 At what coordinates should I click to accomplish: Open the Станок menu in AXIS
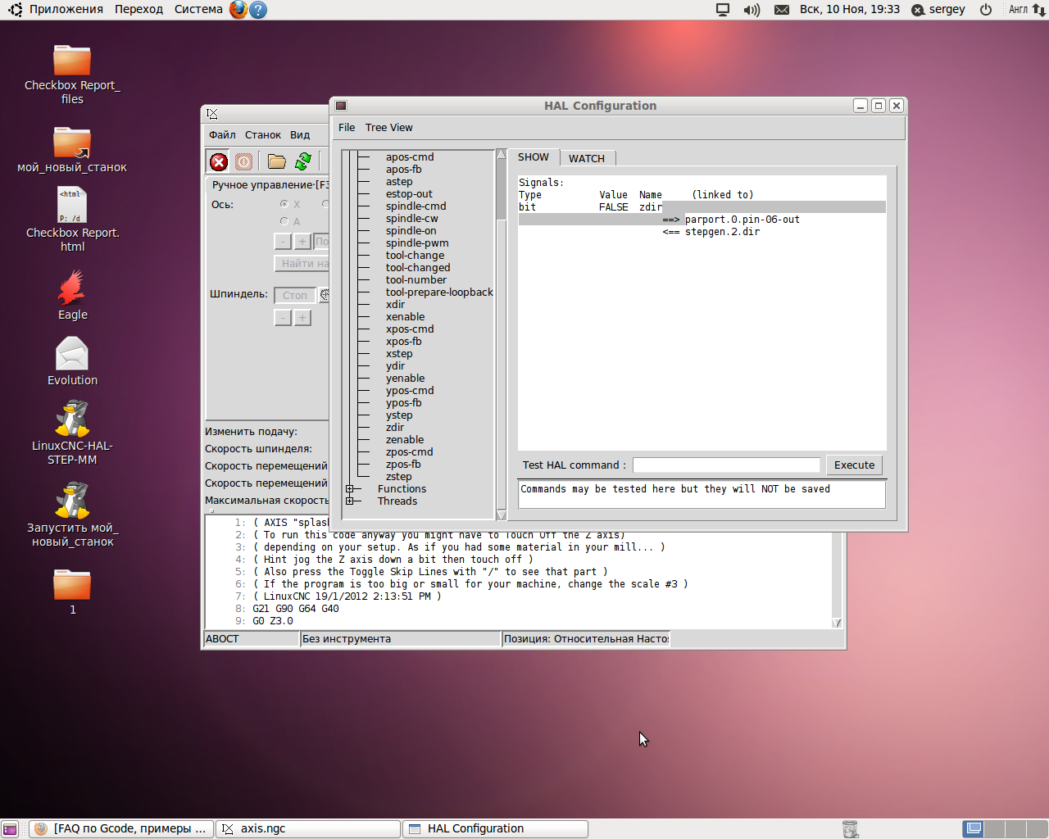263,135
